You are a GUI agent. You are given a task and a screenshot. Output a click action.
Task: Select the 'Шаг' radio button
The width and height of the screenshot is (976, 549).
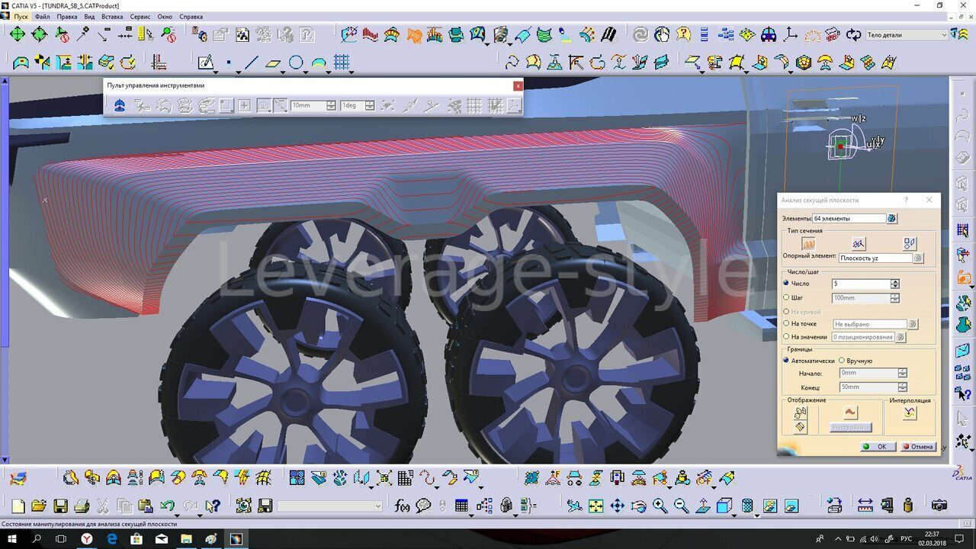(x=787, y=297)
